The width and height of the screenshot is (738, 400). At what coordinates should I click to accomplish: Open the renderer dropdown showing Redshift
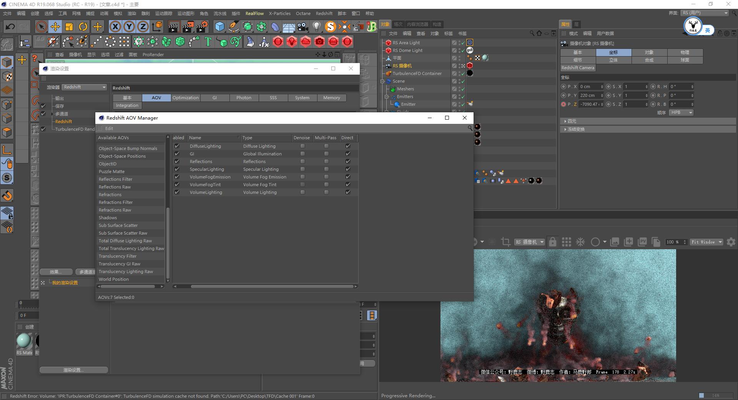pyautogui.click(x=85, y=87)
